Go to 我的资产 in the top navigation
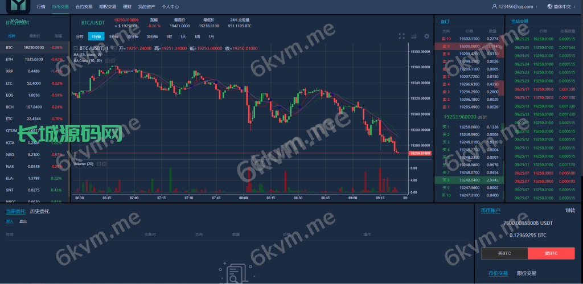 [x=146, y=7]
